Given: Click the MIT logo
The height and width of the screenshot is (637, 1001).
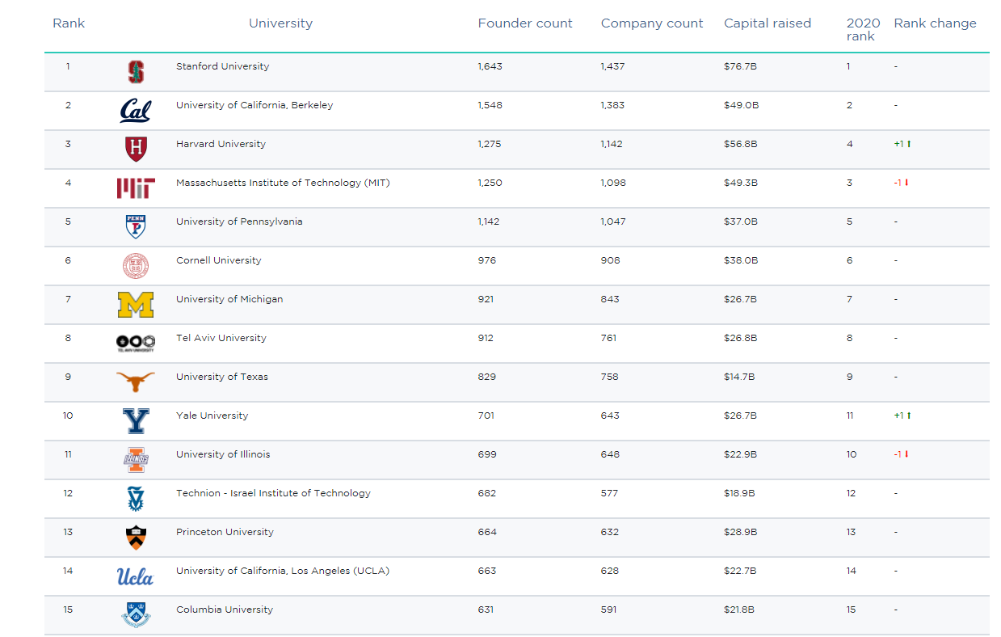Looking at the screenshot, I should pyautogui.click(x=136, y=188).
